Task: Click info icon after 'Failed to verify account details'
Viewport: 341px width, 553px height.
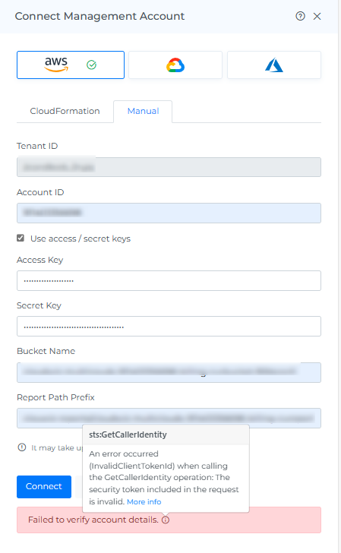Action: 166,520
